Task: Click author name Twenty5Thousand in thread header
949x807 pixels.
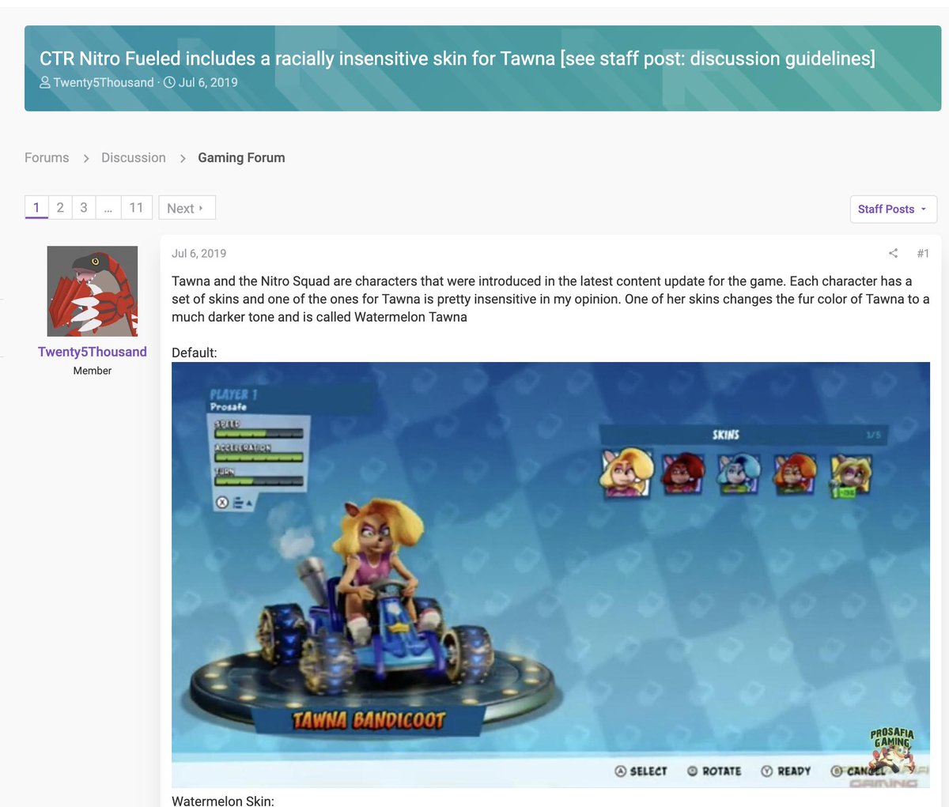Action: click(104, 82)
